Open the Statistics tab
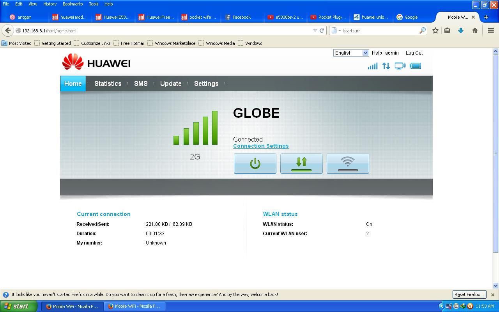This screenshot has width=499, height=312. point(108,83)
